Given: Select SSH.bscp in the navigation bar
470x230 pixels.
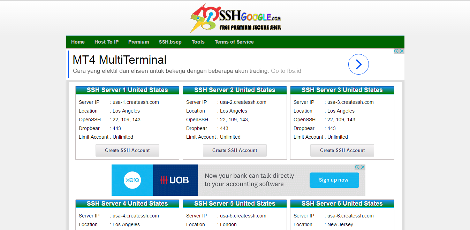Looking at the screenshot, I should coord(170,42).
